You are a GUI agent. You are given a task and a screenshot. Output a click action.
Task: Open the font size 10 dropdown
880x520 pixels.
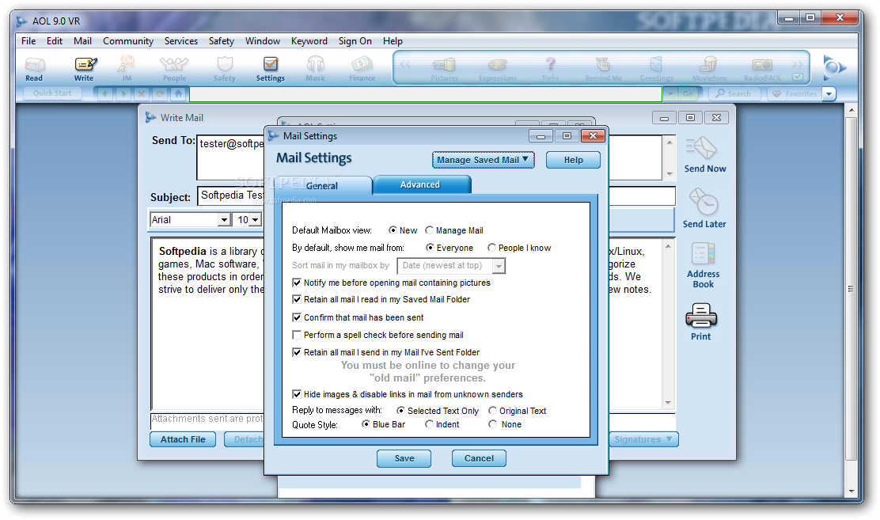[256, 219]
